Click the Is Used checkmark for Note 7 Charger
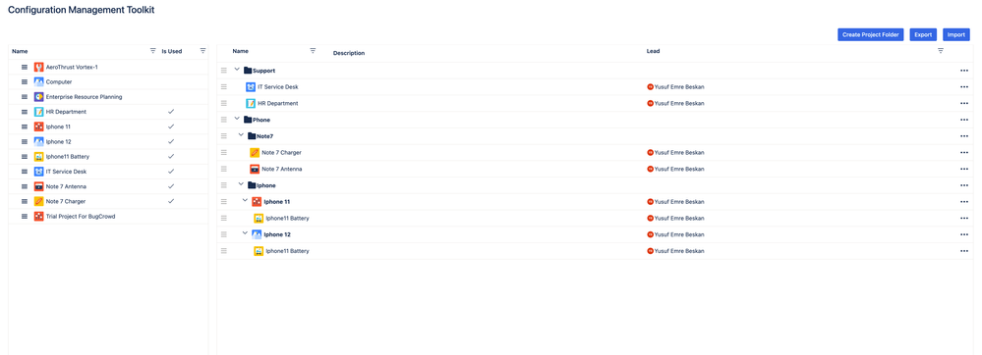The height and width of the screenshot is (355, 982). [x=171, y=201]
